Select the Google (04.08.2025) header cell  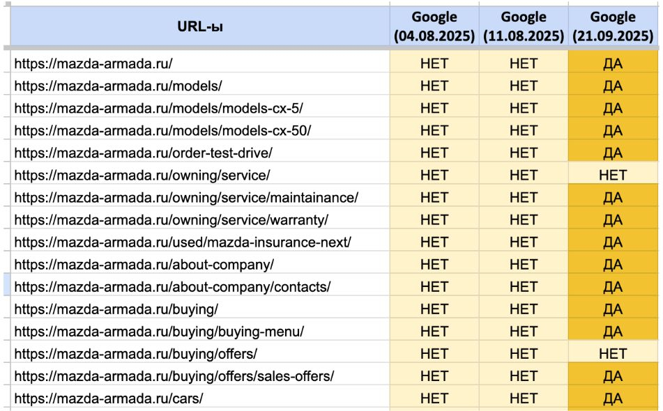click(x=434, y=26)
